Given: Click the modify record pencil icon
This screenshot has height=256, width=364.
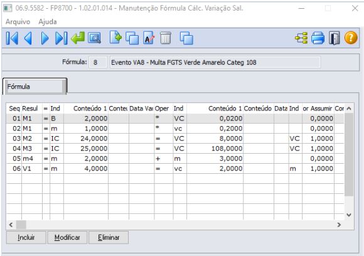Looking at the screenshot, I should click(149, 38).
